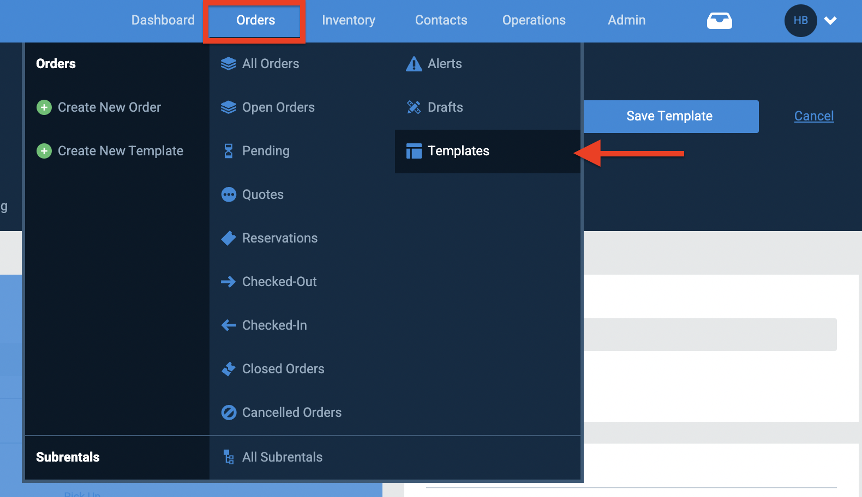Click Create New Template
The width and height of the screenshot is (862, 497).
tap(121, 151)
